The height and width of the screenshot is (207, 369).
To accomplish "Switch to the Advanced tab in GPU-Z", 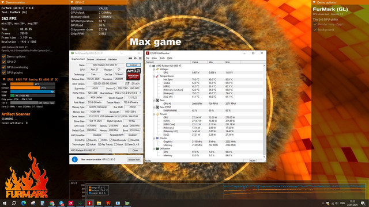I will [x=101, y=59].
